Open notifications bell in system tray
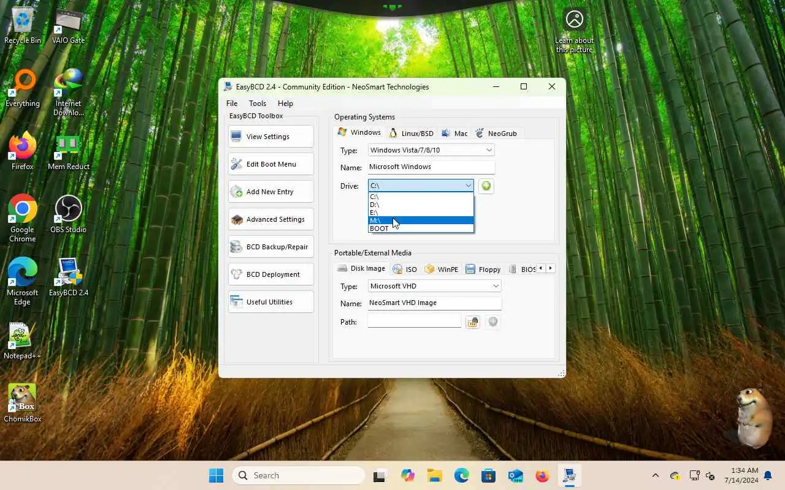Viewport: 785px width, 490px height. pos(768,475)
